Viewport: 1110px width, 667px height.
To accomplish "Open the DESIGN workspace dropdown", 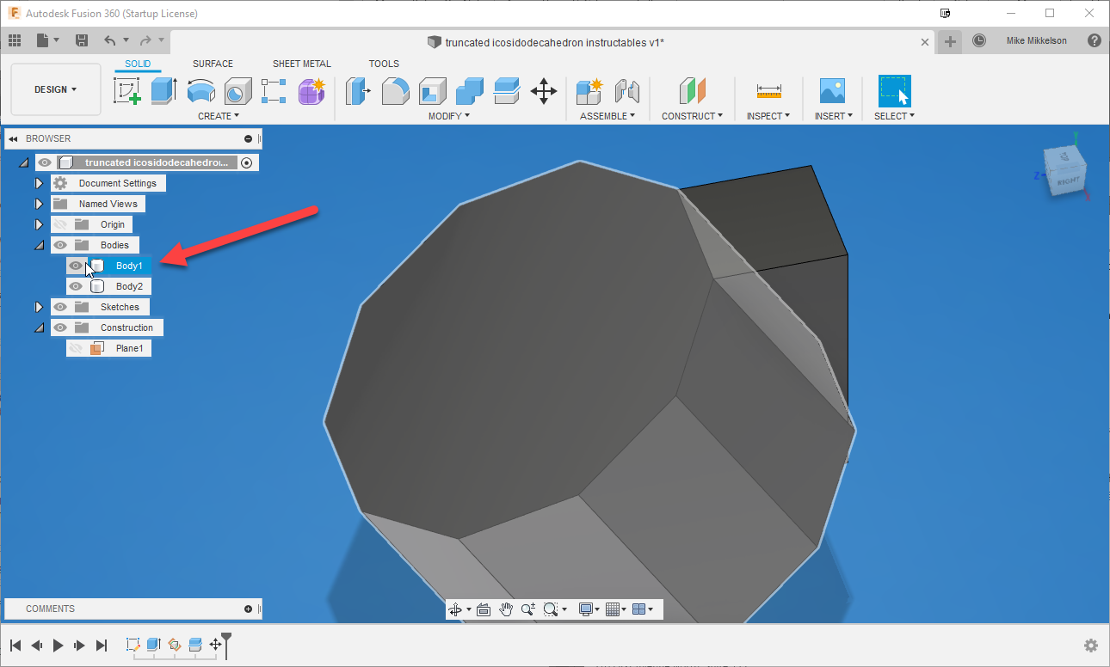I will 55,89.
